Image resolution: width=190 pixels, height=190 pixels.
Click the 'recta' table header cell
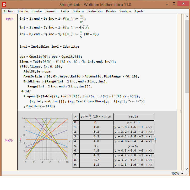pyautogui.click(x=134, y=117)
